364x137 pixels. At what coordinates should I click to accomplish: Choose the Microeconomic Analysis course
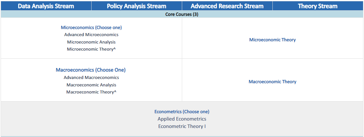click(x=91, y=42)
